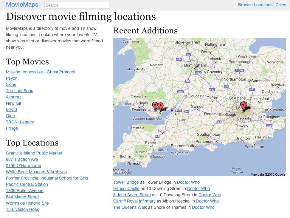Viewport: 290px width, 218px height.
Task: Open the MovieMaps home logo link
Action: coord(22,5)
